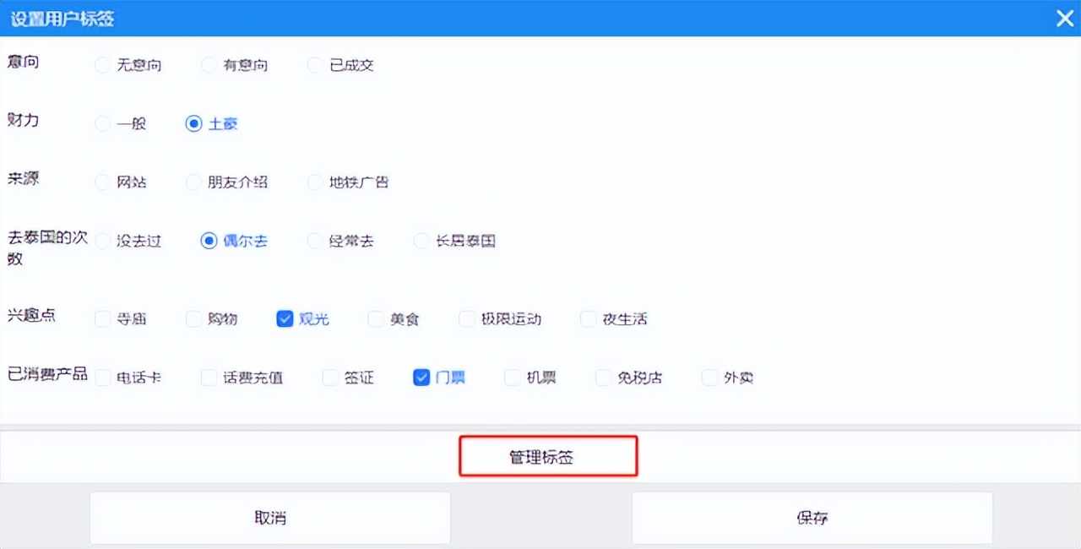1081x549 pixels.
Task: Select the 已成交 intention radio button
Action: 314,64
